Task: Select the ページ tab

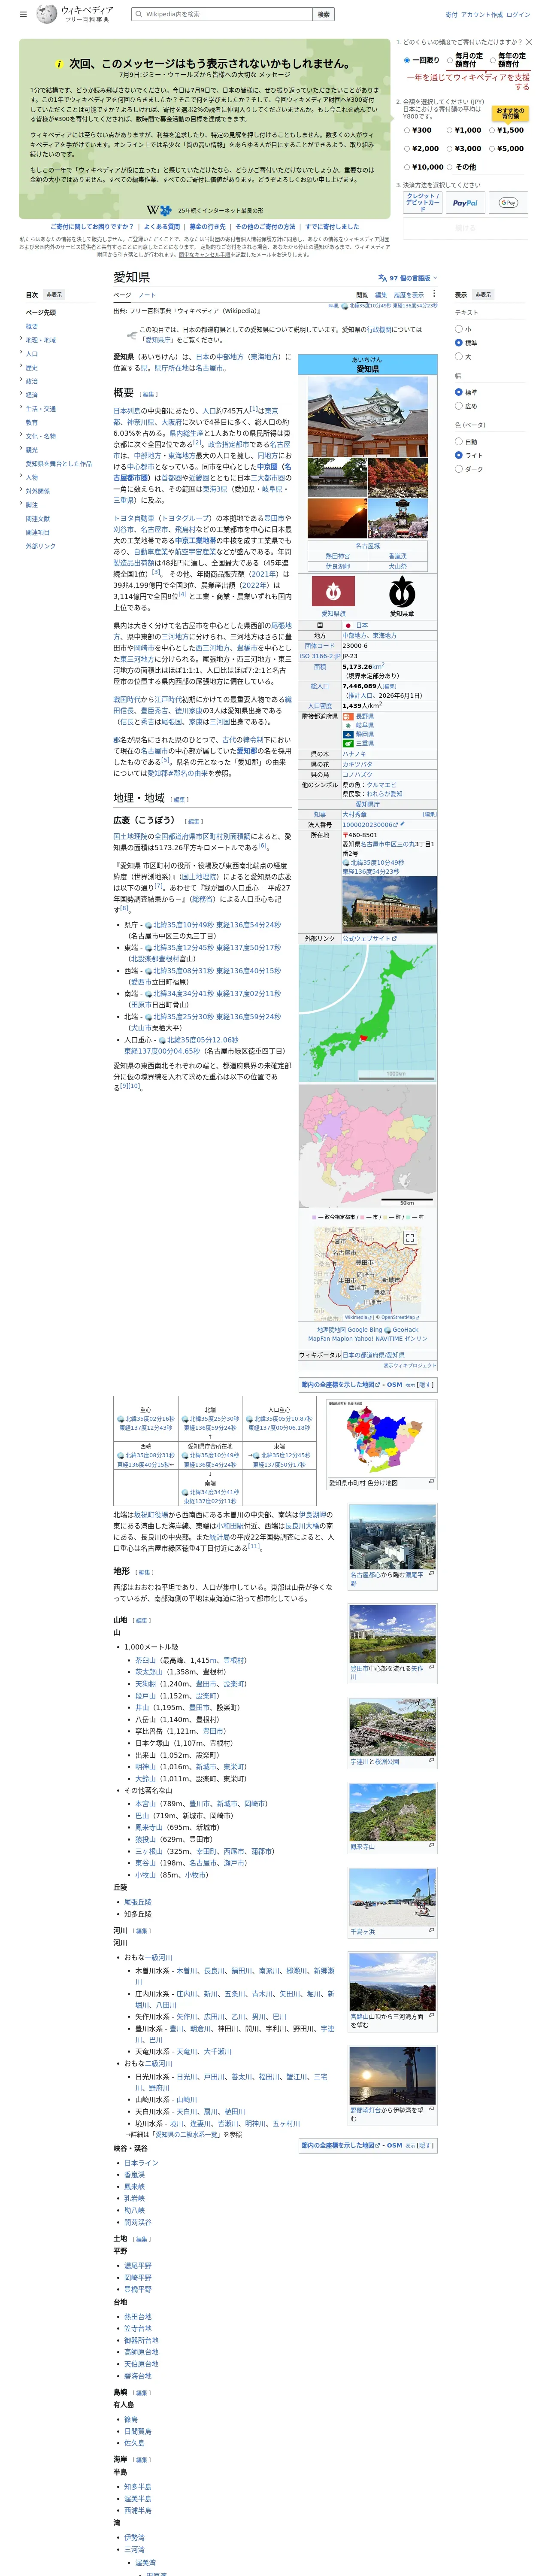Action: point(122,295)
